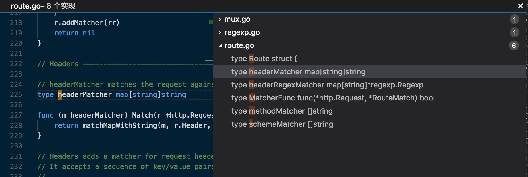Select the mux.go file entry
Viewport: 528px width, 177px height.
(237, 19)
